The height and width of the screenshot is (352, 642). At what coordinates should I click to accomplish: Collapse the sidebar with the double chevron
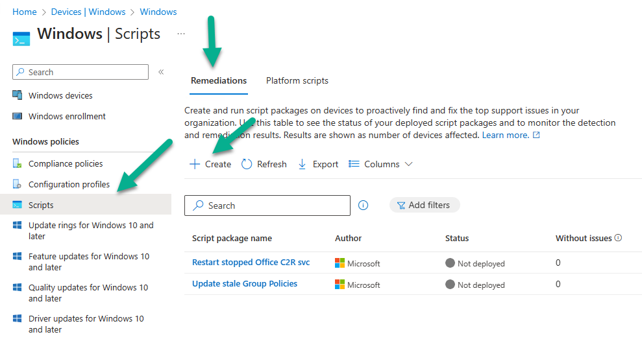tap(162, 72)
